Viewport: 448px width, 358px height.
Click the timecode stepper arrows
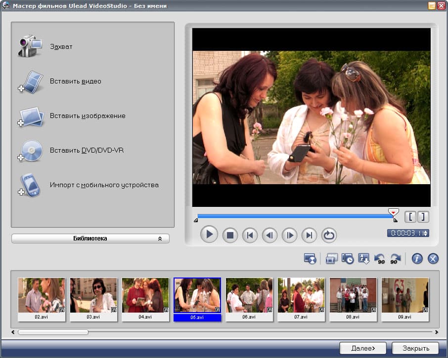[426, 233]
